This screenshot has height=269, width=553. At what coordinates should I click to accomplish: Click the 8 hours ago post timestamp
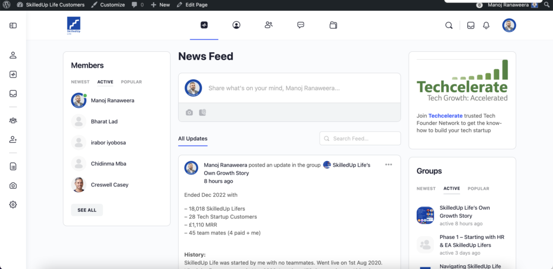pos(218,181)
